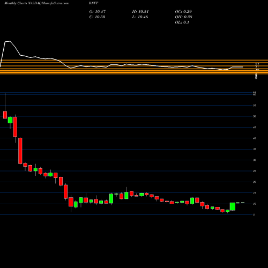268x268 pixels.
Task: Click the 'OL: 0.1' reading
Action: click(182, 23)
